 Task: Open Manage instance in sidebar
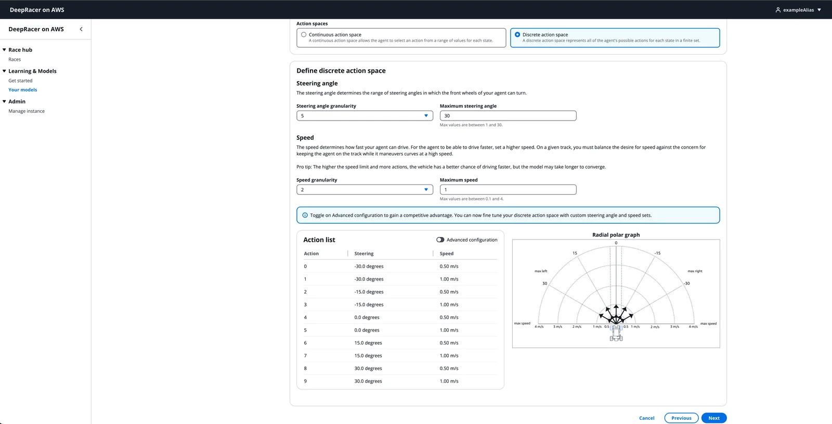point(27,111)
